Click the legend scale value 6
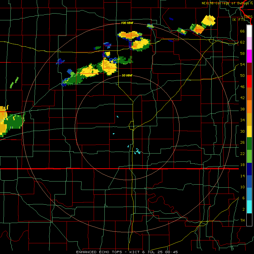 pyautogui.click(x=244, y=198)
